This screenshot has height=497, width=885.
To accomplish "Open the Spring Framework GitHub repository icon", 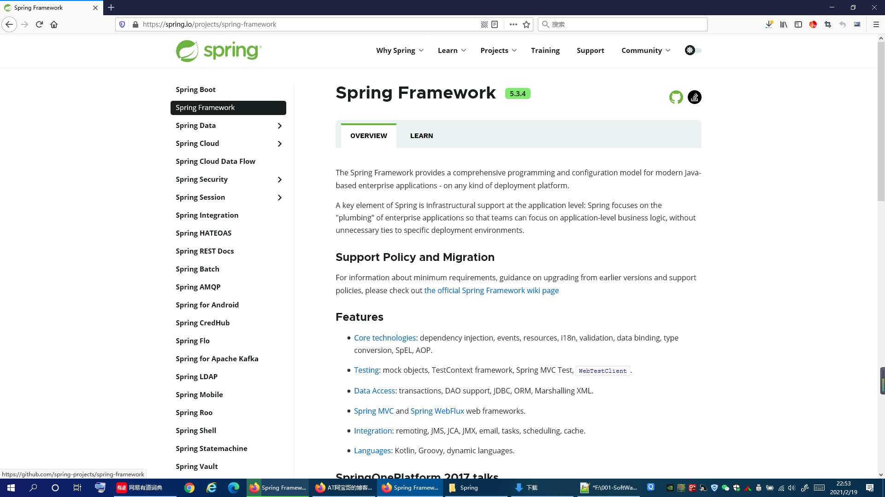I will [x=676, y=97].
